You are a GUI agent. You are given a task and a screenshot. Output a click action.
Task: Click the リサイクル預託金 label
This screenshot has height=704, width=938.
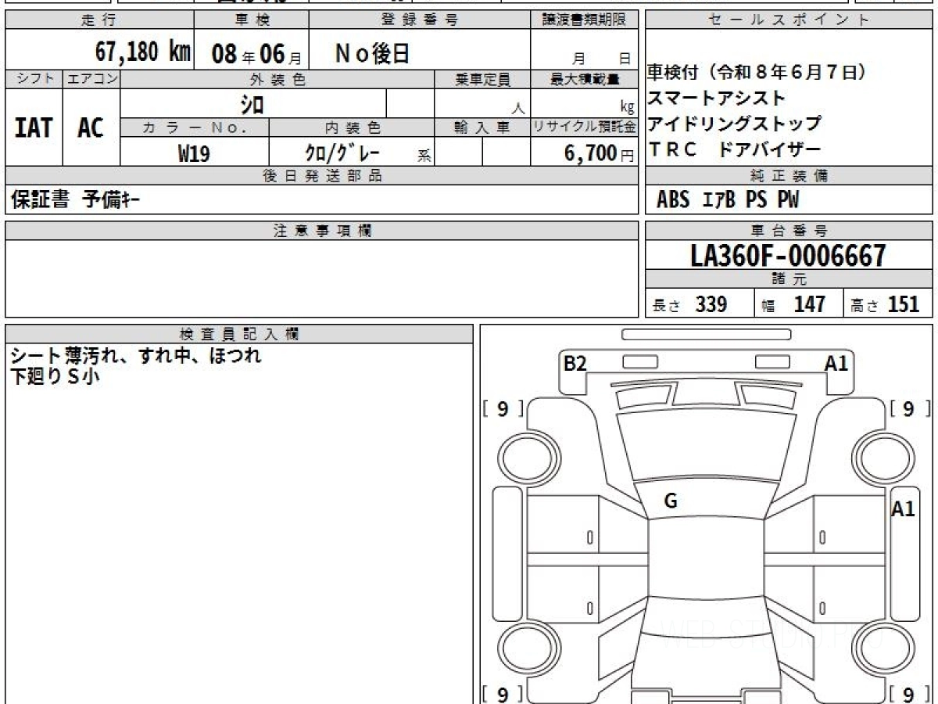click(584, 128)
